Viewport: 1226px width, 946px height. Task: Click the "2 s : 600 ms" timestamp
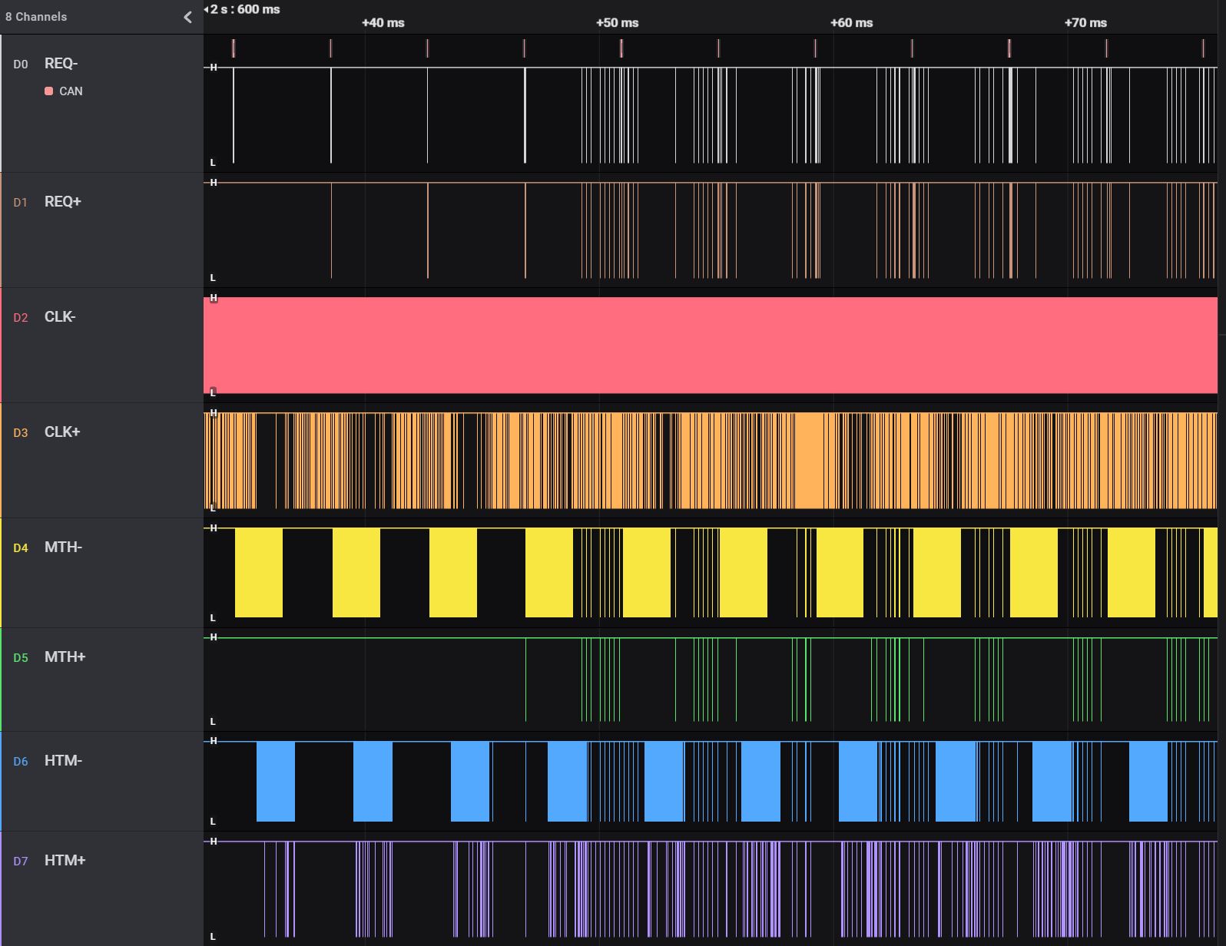[x=244, y=9]
